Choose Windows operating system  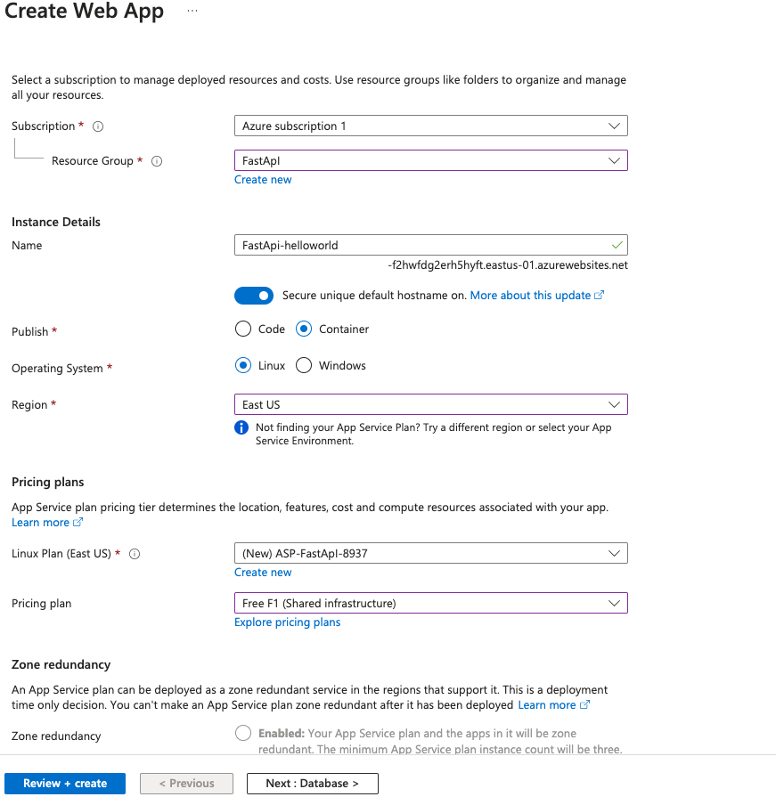click(304, 366)
